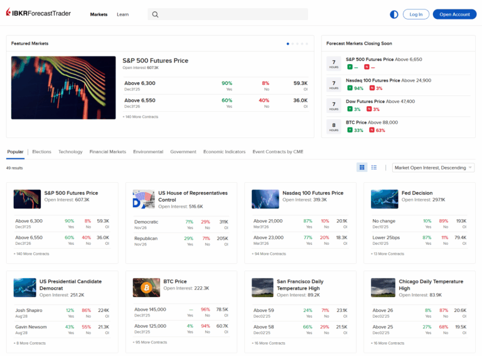Click the IBKR ForecastTrader logo
Image resolution: width=482 pixels, height=356 pixels.
(x=38, y=14)
